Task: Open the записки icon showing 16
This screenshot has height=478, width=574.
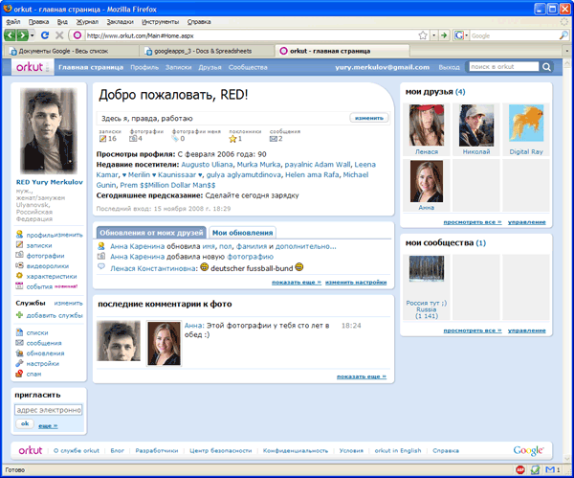Action: pyautogui.click(x=103, y=139)
